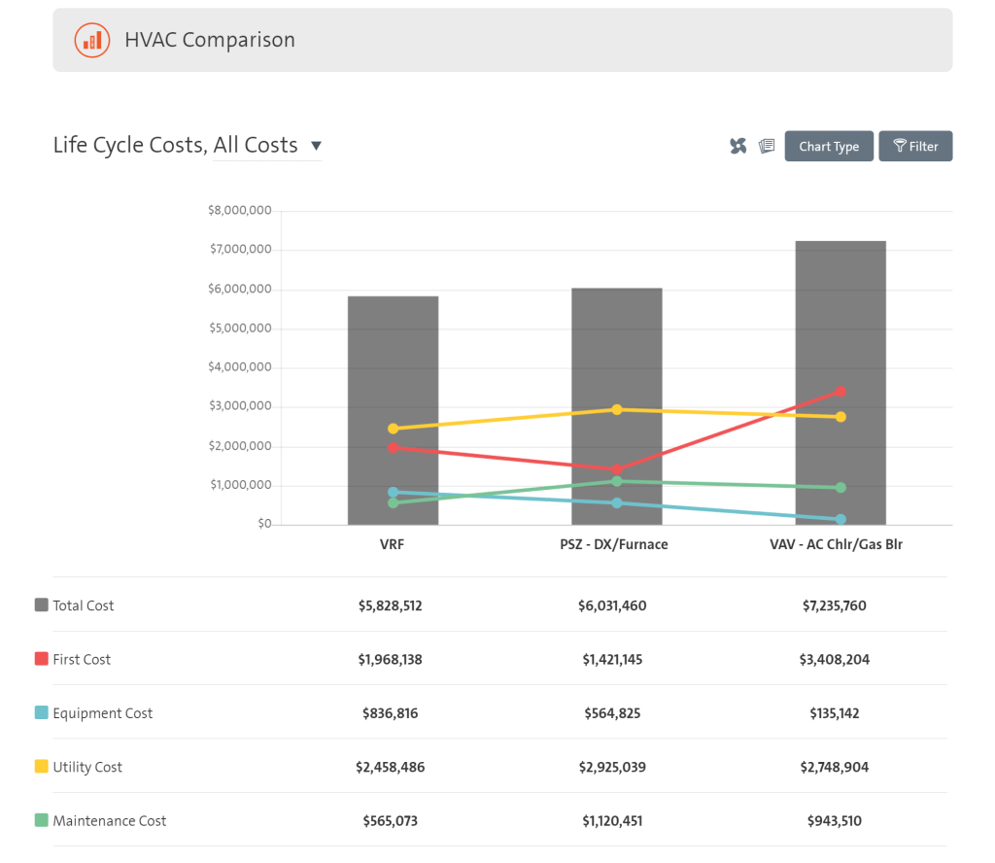Open the Filter button
The width and height of the screenshot is (995, 863).
click(915, 146)
